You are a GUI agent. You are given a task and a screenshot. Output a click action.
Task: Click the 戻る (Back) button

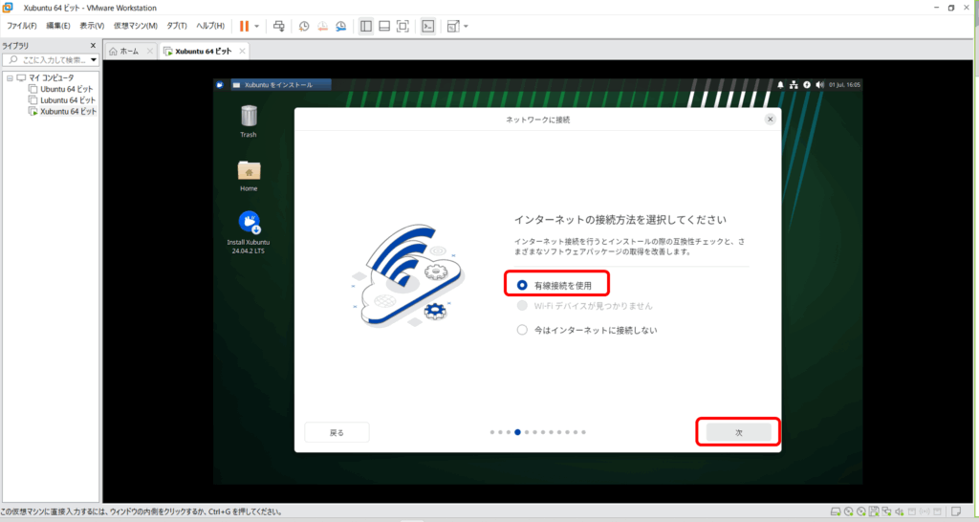(337, 432)
